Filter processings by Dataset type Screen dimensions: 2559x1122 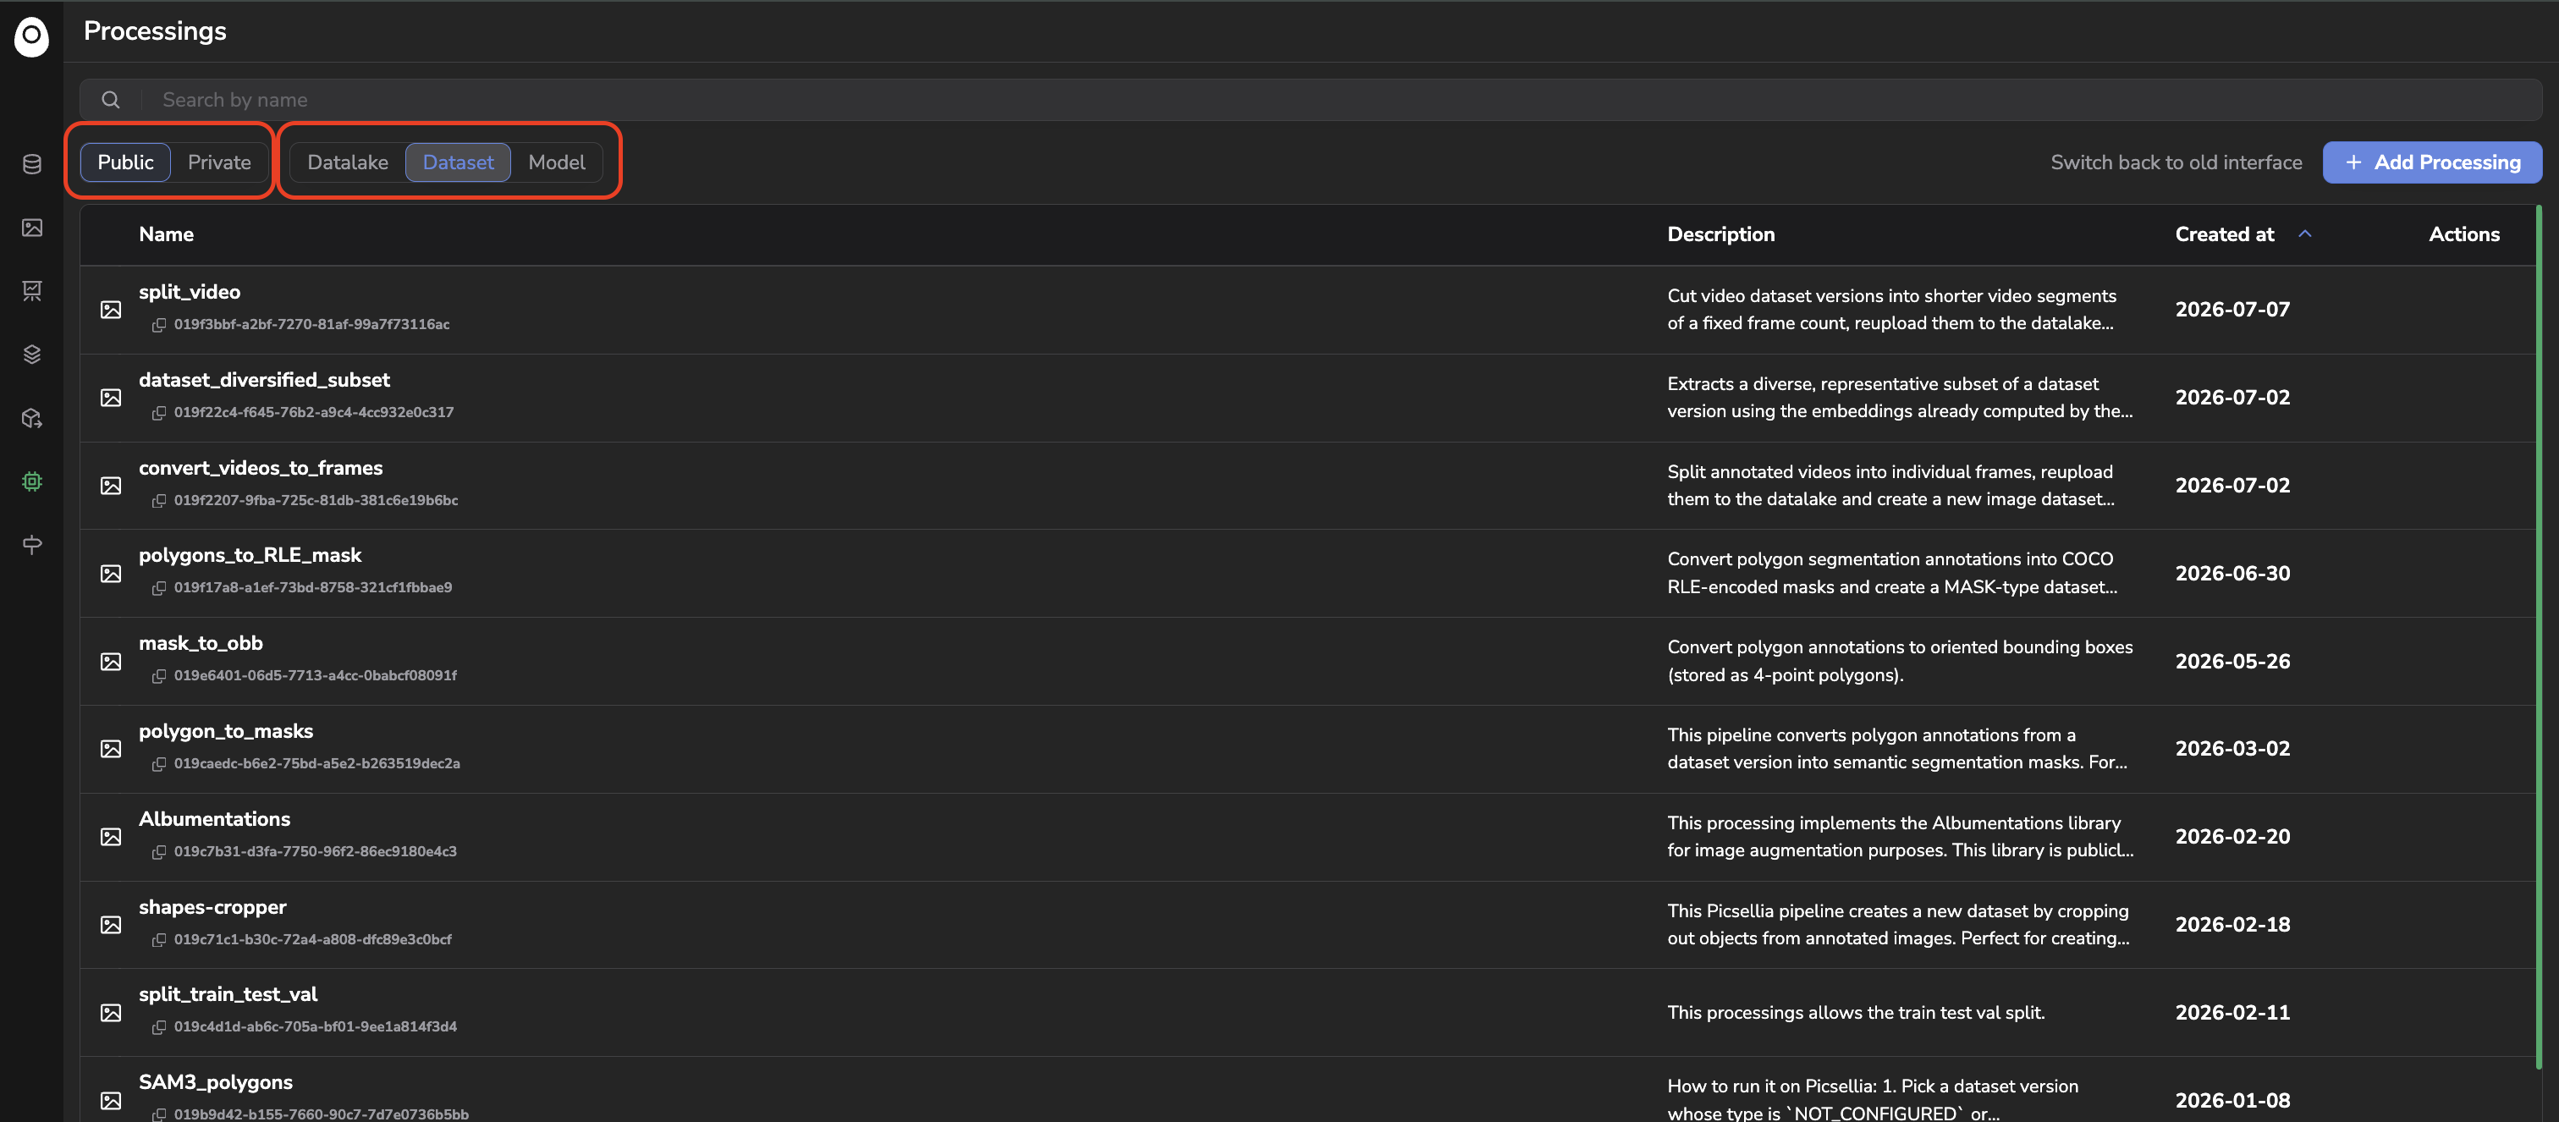pyautogui.click(x=458, y=162)
